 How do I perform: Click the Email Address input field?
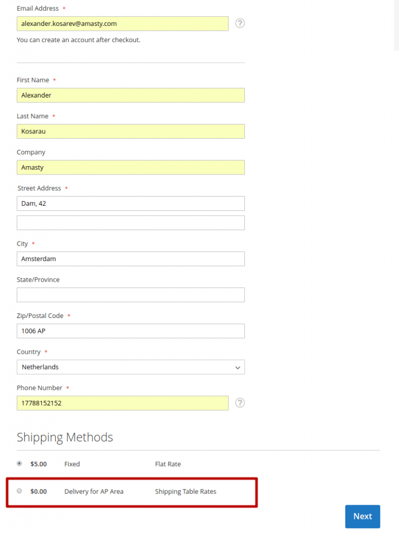tap(123, 24)
